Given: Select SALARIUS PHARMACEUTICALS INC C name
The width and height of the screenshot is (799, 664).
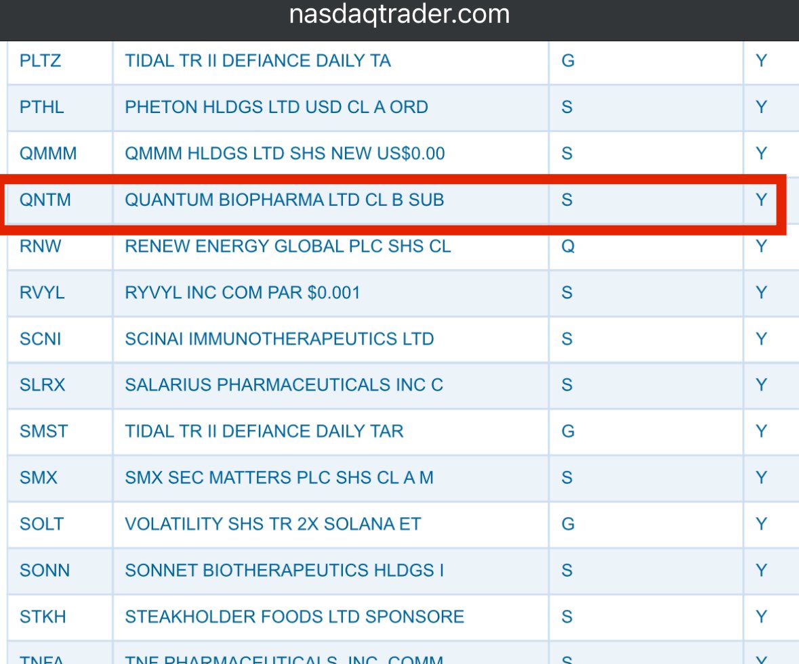Looking at the screenshot, I should point(284,385).
